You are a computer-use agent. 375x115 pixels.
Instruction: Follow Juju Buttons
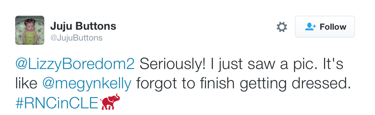click(325, 27)
